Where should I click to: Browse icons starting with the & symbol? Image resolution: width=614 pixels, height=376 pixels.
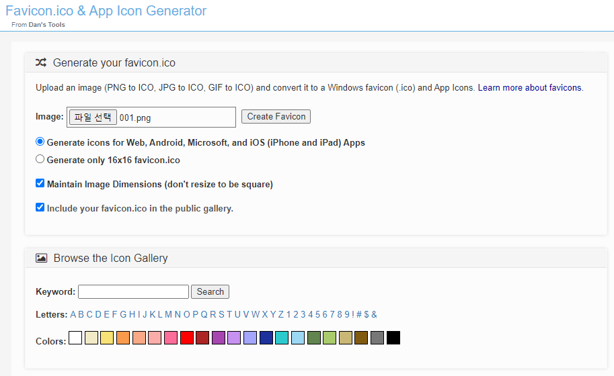pyautogui.click(x=375, y=314)
